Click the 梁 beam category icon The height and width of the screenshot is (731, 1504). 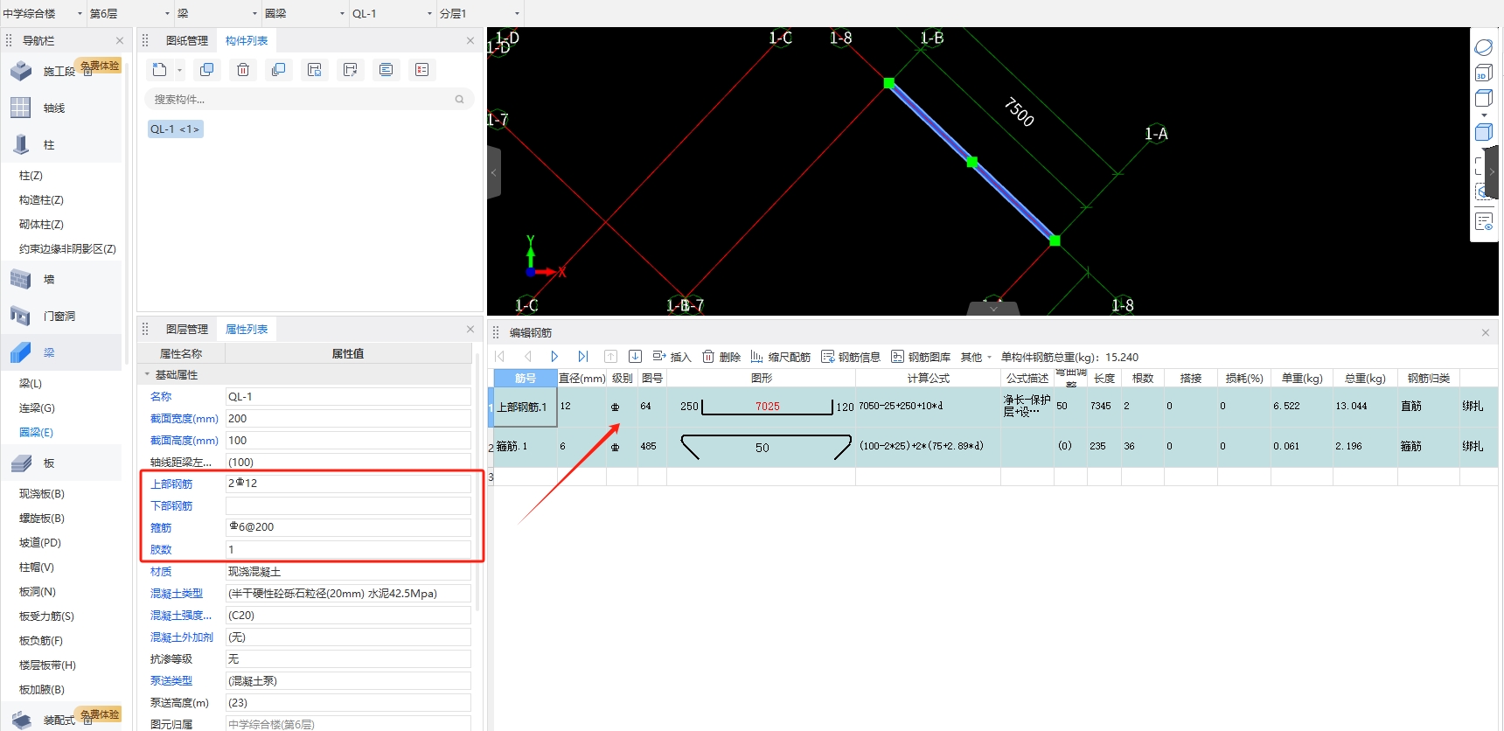coord(21,352)
